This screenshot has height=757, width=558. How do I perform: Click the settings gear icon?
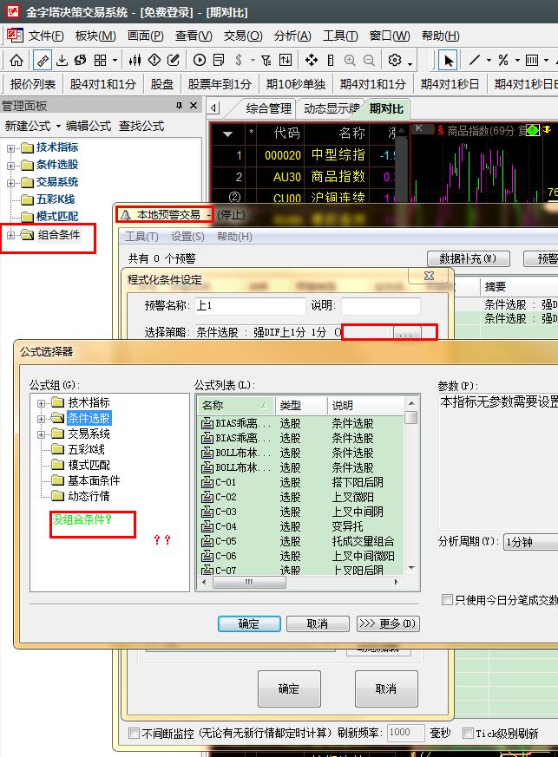(x=395, y=60)
